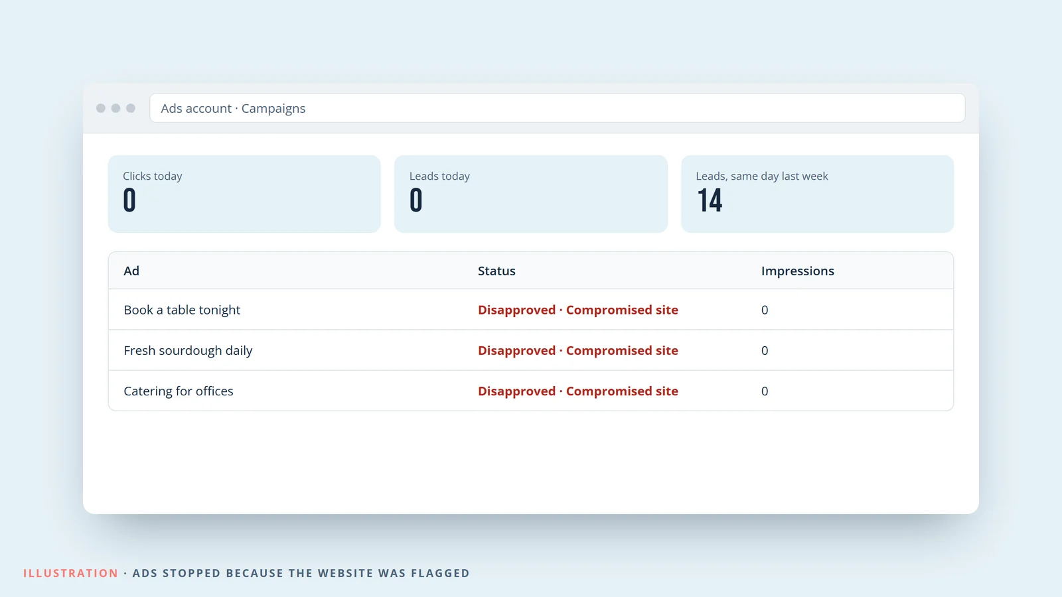Click Disapproved status for Book a table tonight

point(578,310)
